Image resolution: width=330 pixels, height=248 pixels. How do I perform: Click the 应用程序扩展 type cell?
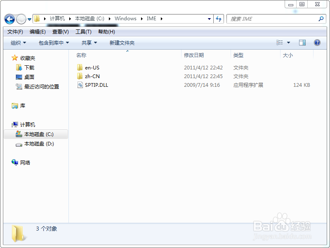248,85
